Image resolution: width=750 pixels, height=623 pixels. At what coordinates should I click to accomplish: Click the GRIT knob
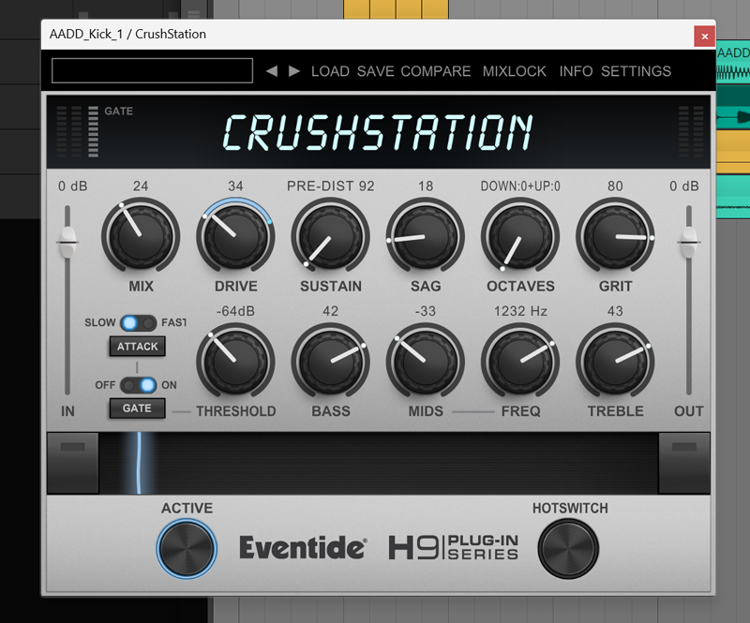pos(615,237)
